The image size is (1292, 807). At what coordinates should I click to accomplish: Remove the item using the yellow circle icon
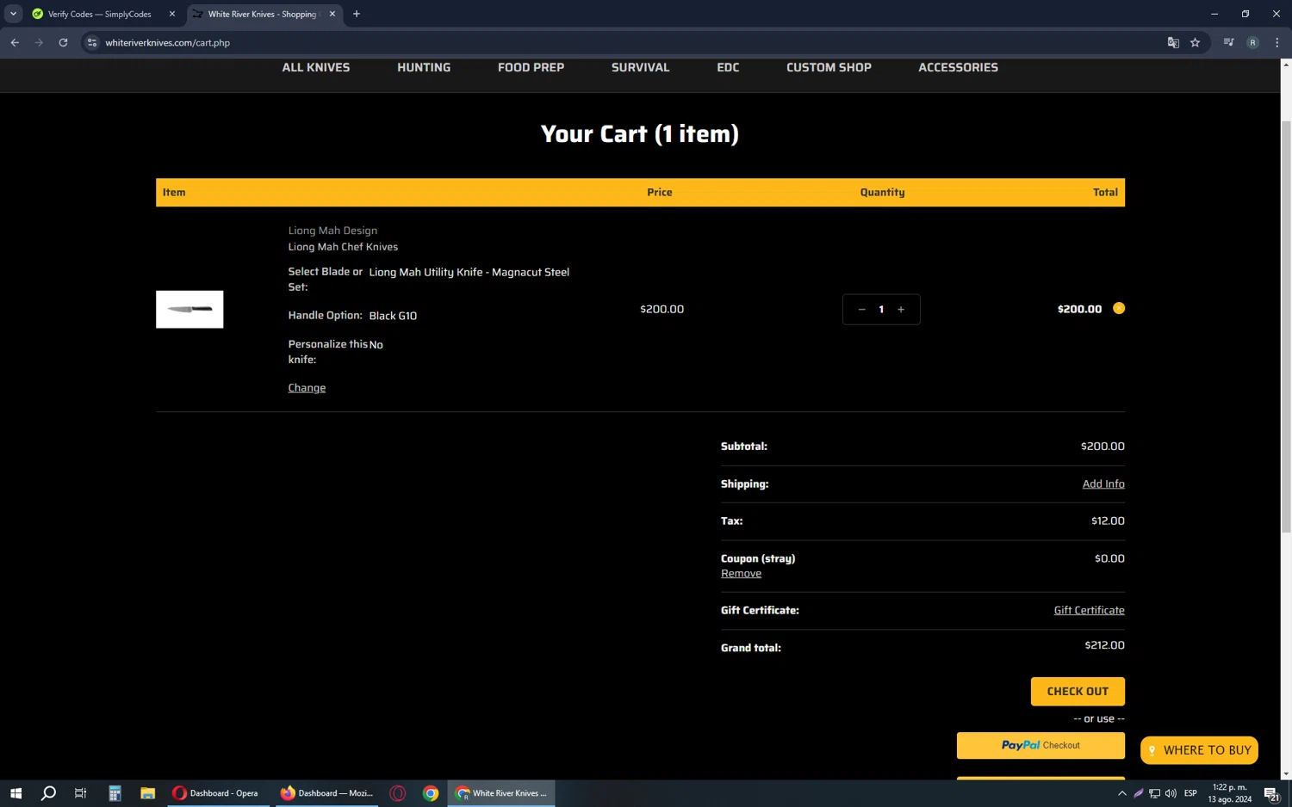click(x=1119, y=308)
